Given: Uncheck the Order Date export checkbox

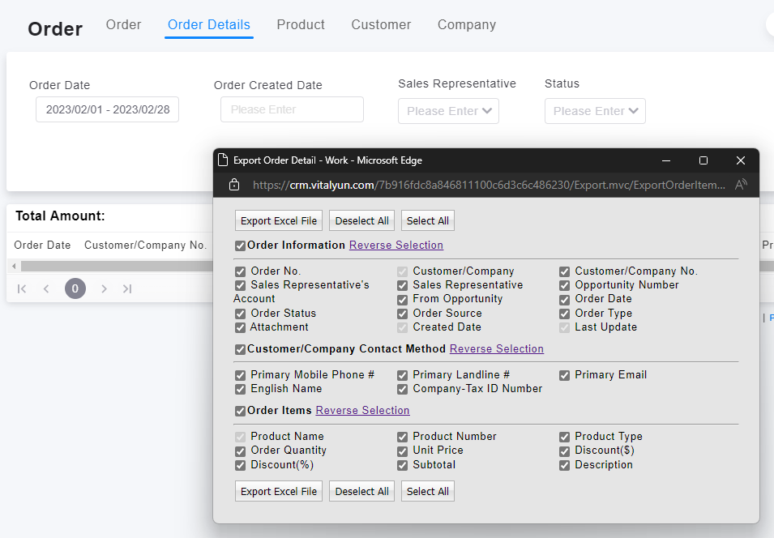Looking at the screenshot, I should pos(565,300).
